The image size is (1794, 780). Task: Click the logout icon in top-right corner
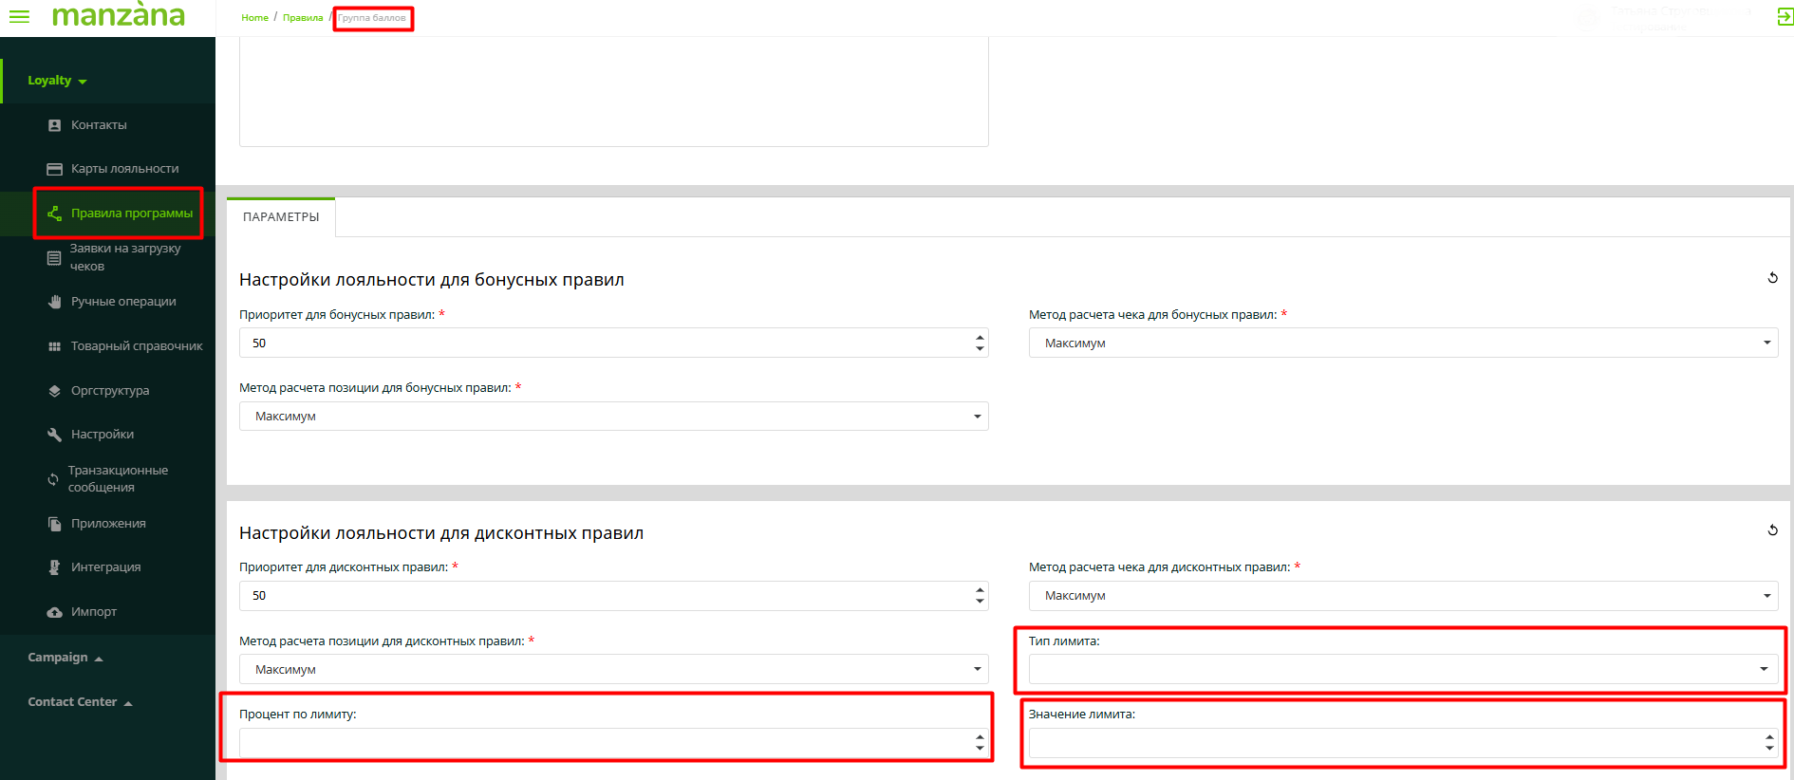tap(1784, 17)
